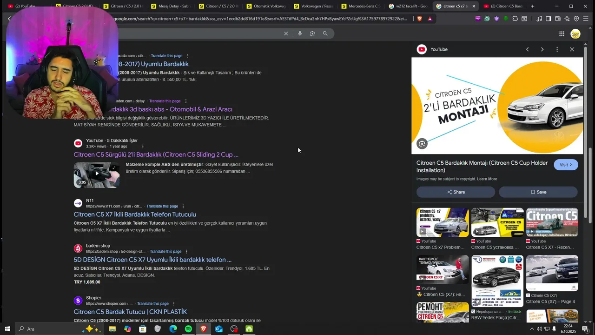Open Citroen C5 Bardak Tutucu CKN PLASTİK link
Viewport: 595px width, 335px height.
click(130, 312)
